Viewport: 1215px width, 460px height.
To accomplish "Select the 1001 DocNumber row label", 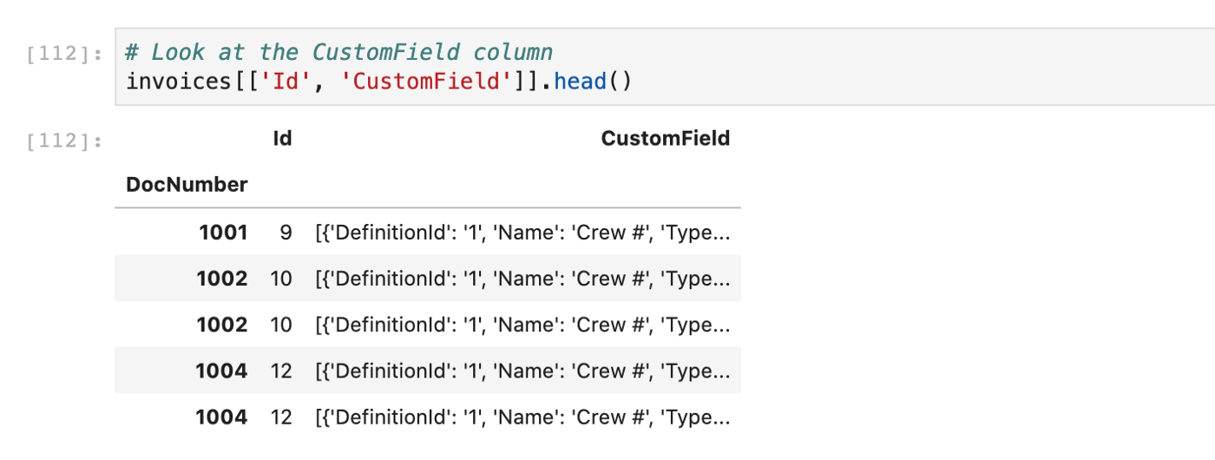I will (x=223, y=233).
